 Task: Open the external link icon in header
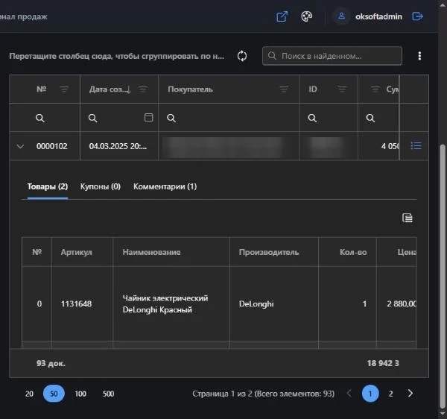[x=282, y=16]
